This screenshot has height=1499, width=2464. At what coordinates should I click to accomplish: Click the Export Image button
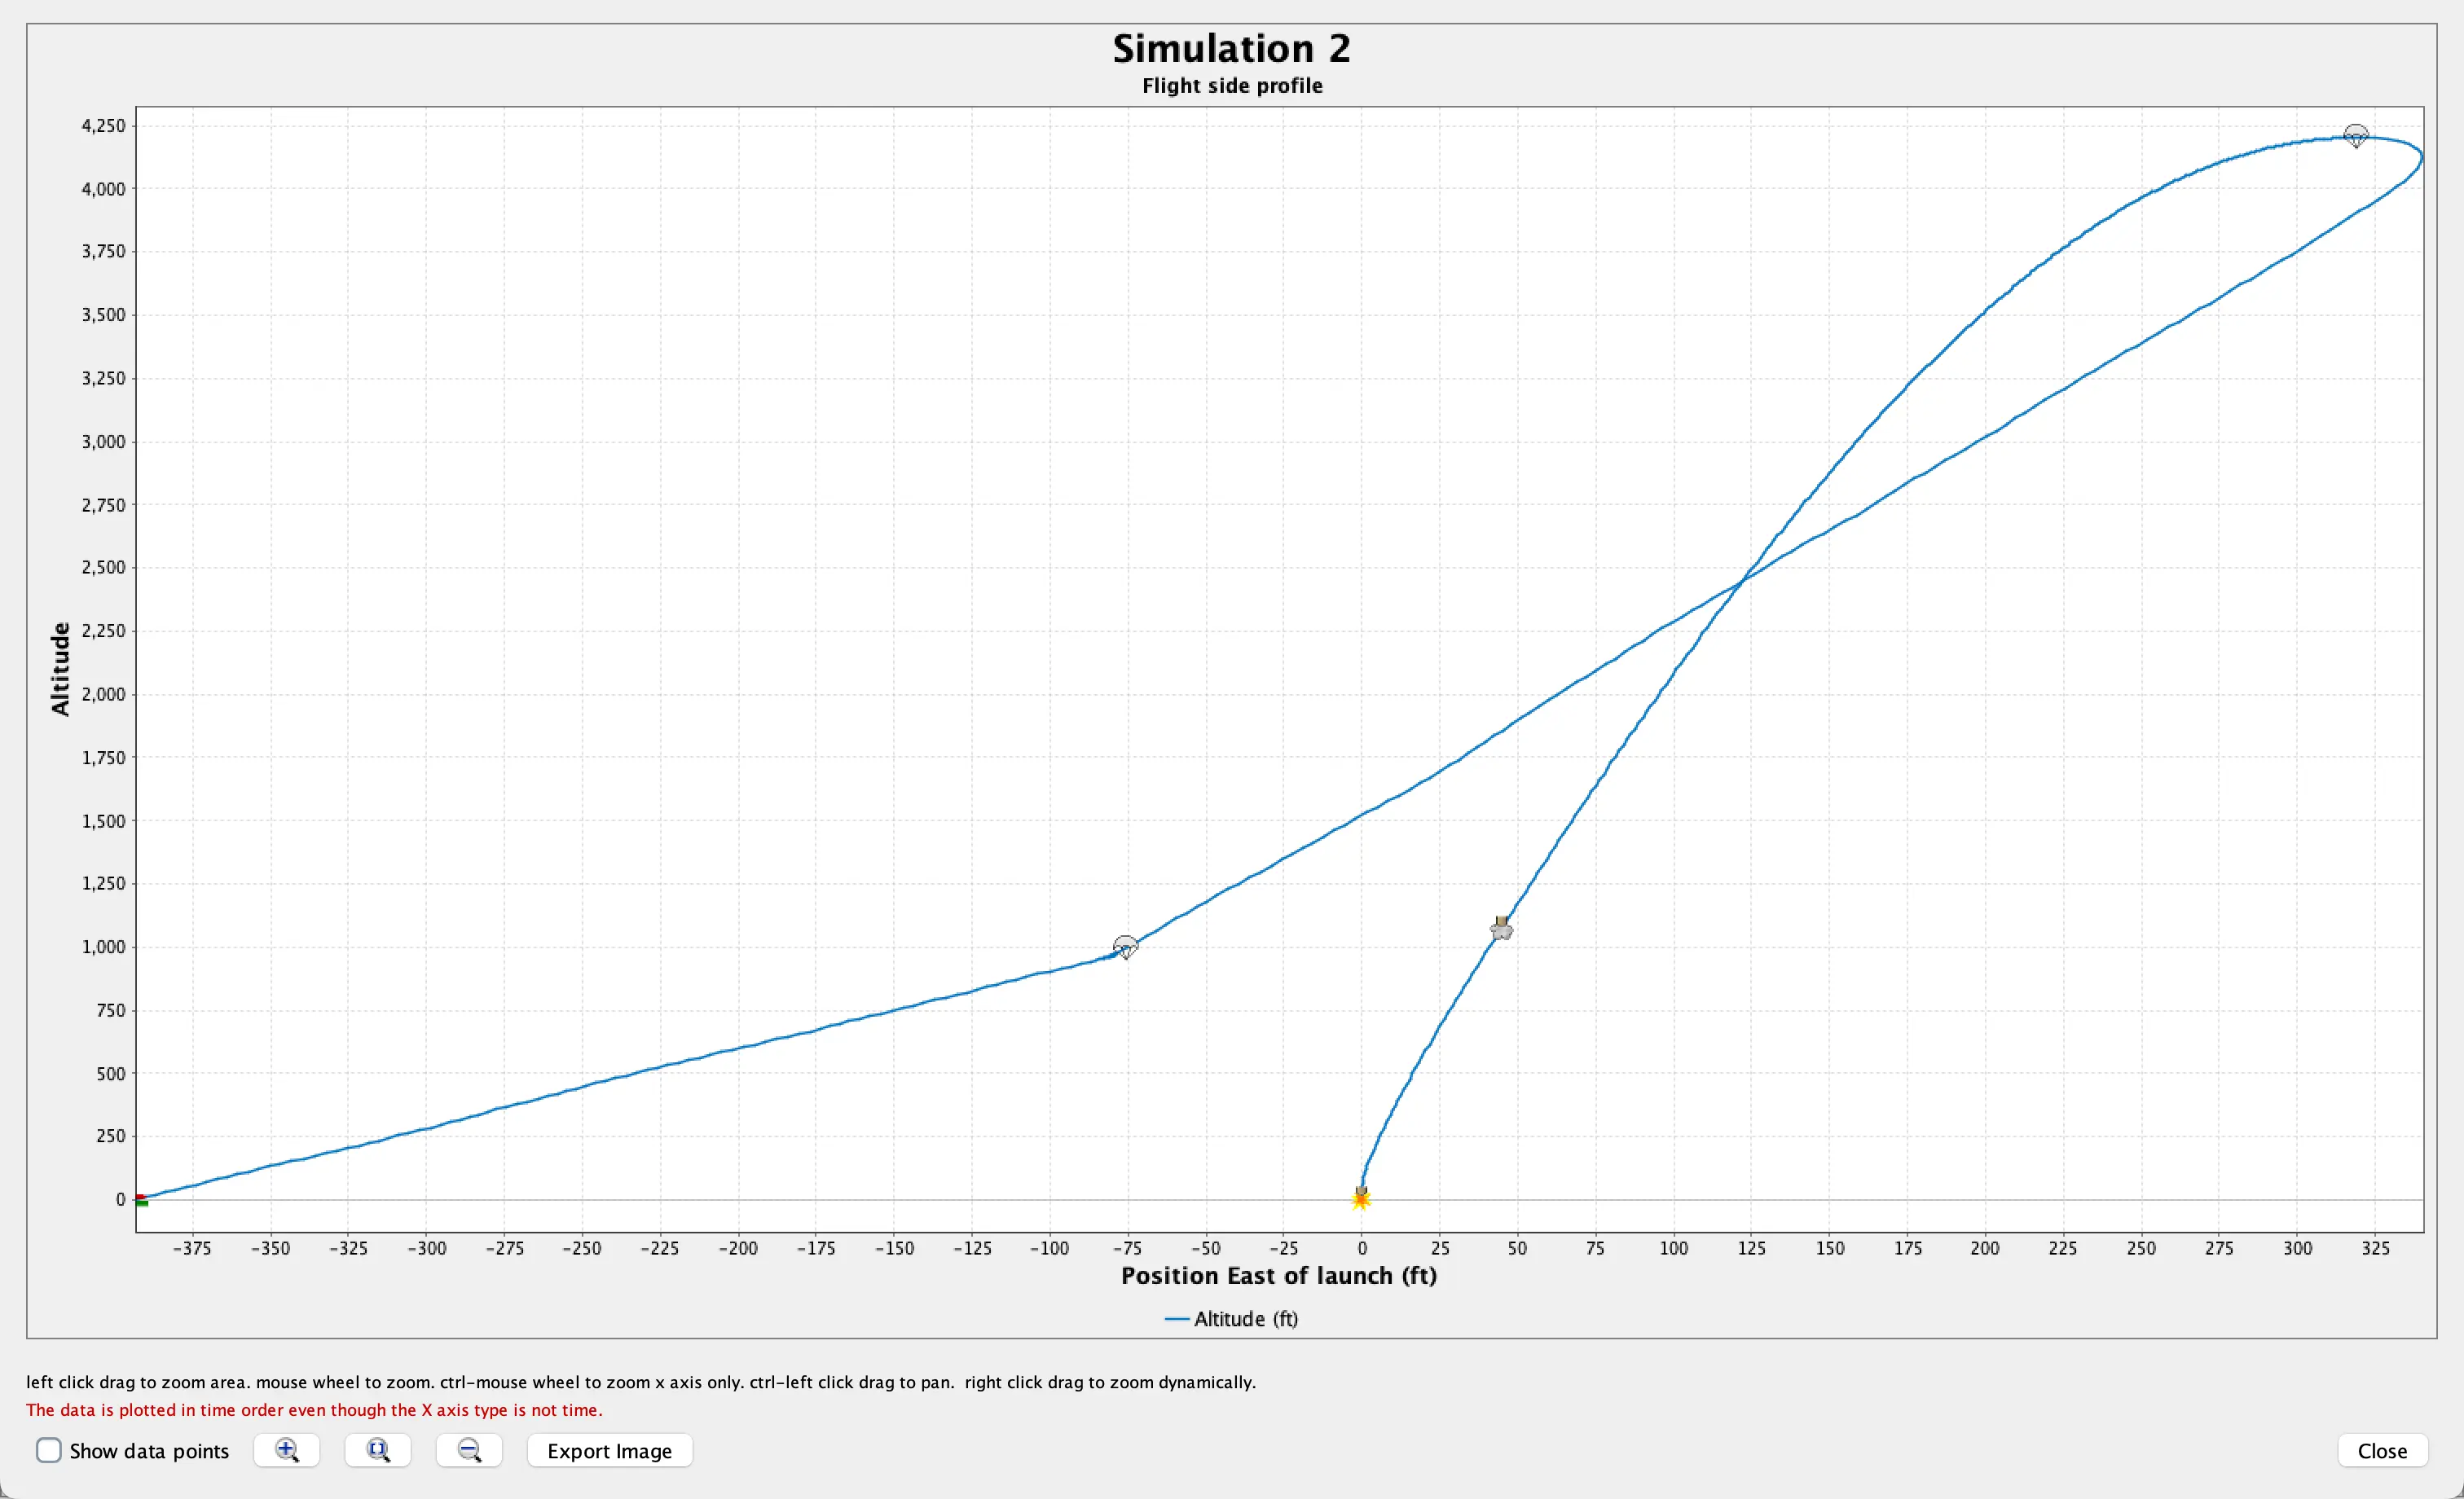click(610, 1450)
